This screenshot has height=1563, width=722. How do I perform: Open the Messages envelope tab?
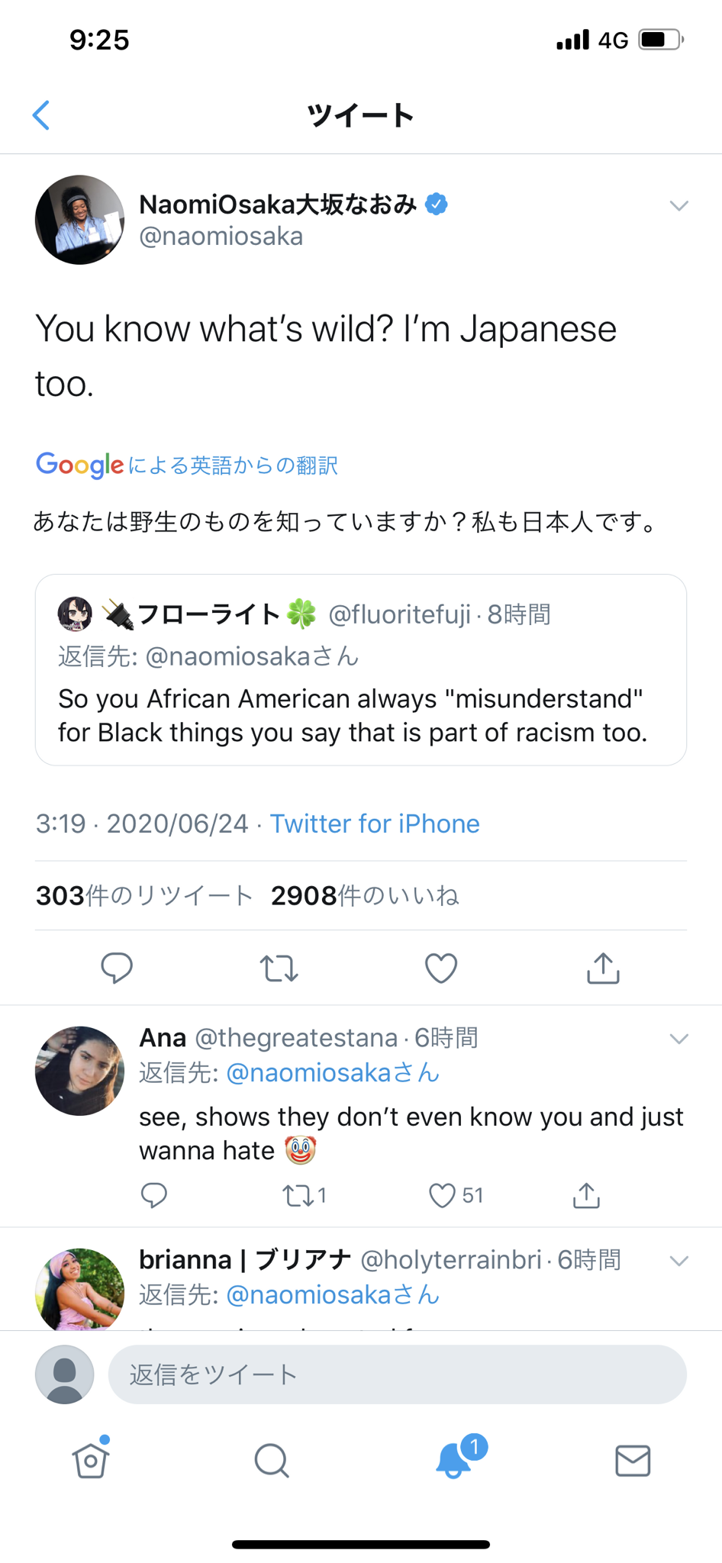(633, 1460)
